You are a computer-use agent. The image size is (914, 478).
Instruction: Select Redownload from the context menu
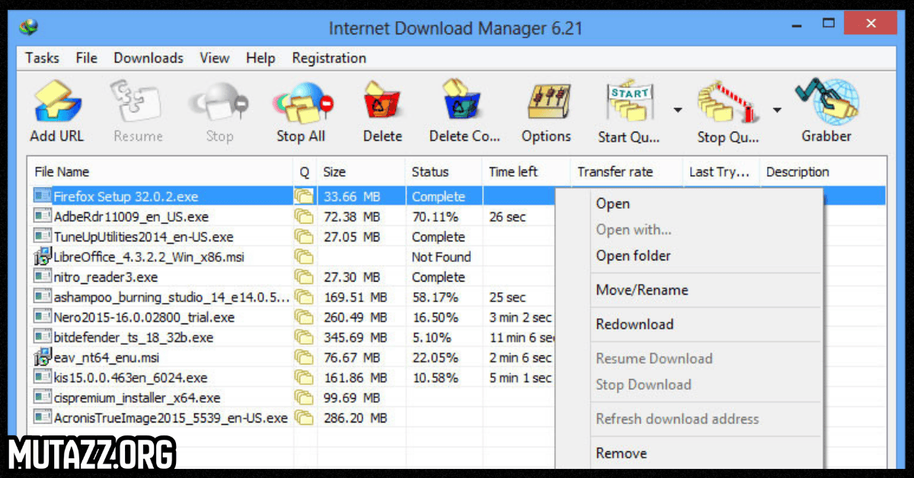pos(634,324)
